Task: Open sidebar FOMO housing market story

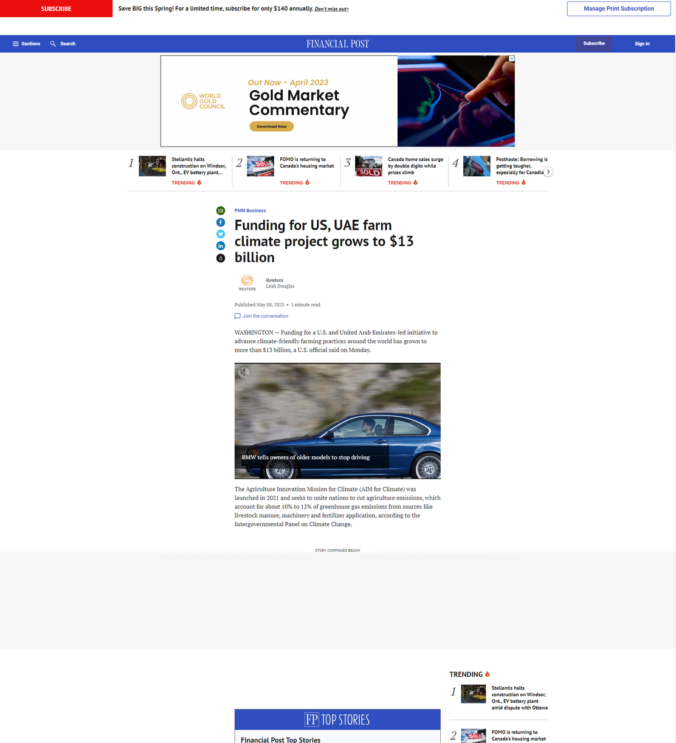Action: click(519, 736)
